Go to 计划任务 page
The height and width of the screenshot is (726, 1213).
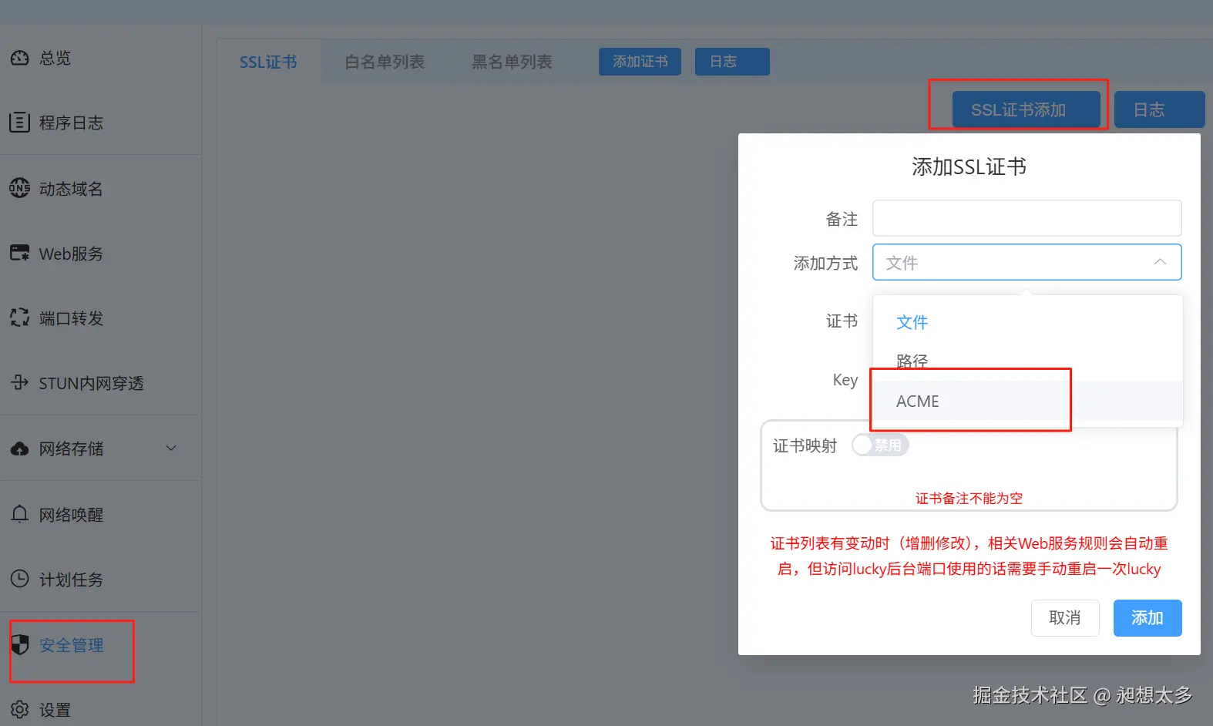coord(71,579)
